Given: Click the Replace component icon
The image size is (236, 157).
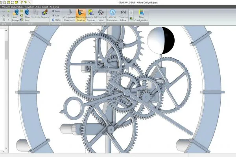Looking at the screenshot, I should [45, 14].
